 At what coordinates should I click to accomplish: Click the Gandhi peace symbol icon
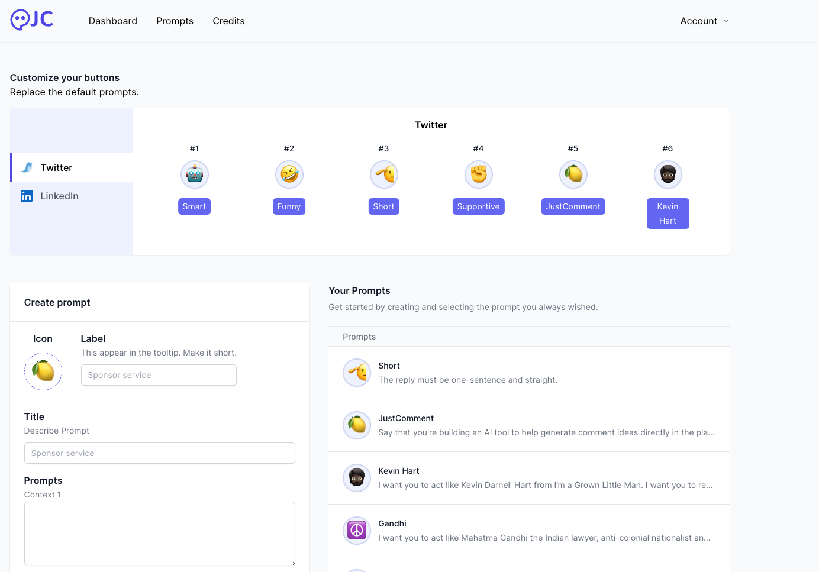[x=357, y=531]
